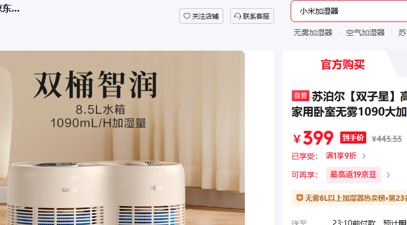This screenshot has width=407, height=225.
Task: Click the red ¥399 price
Action: tap(313, 138)
